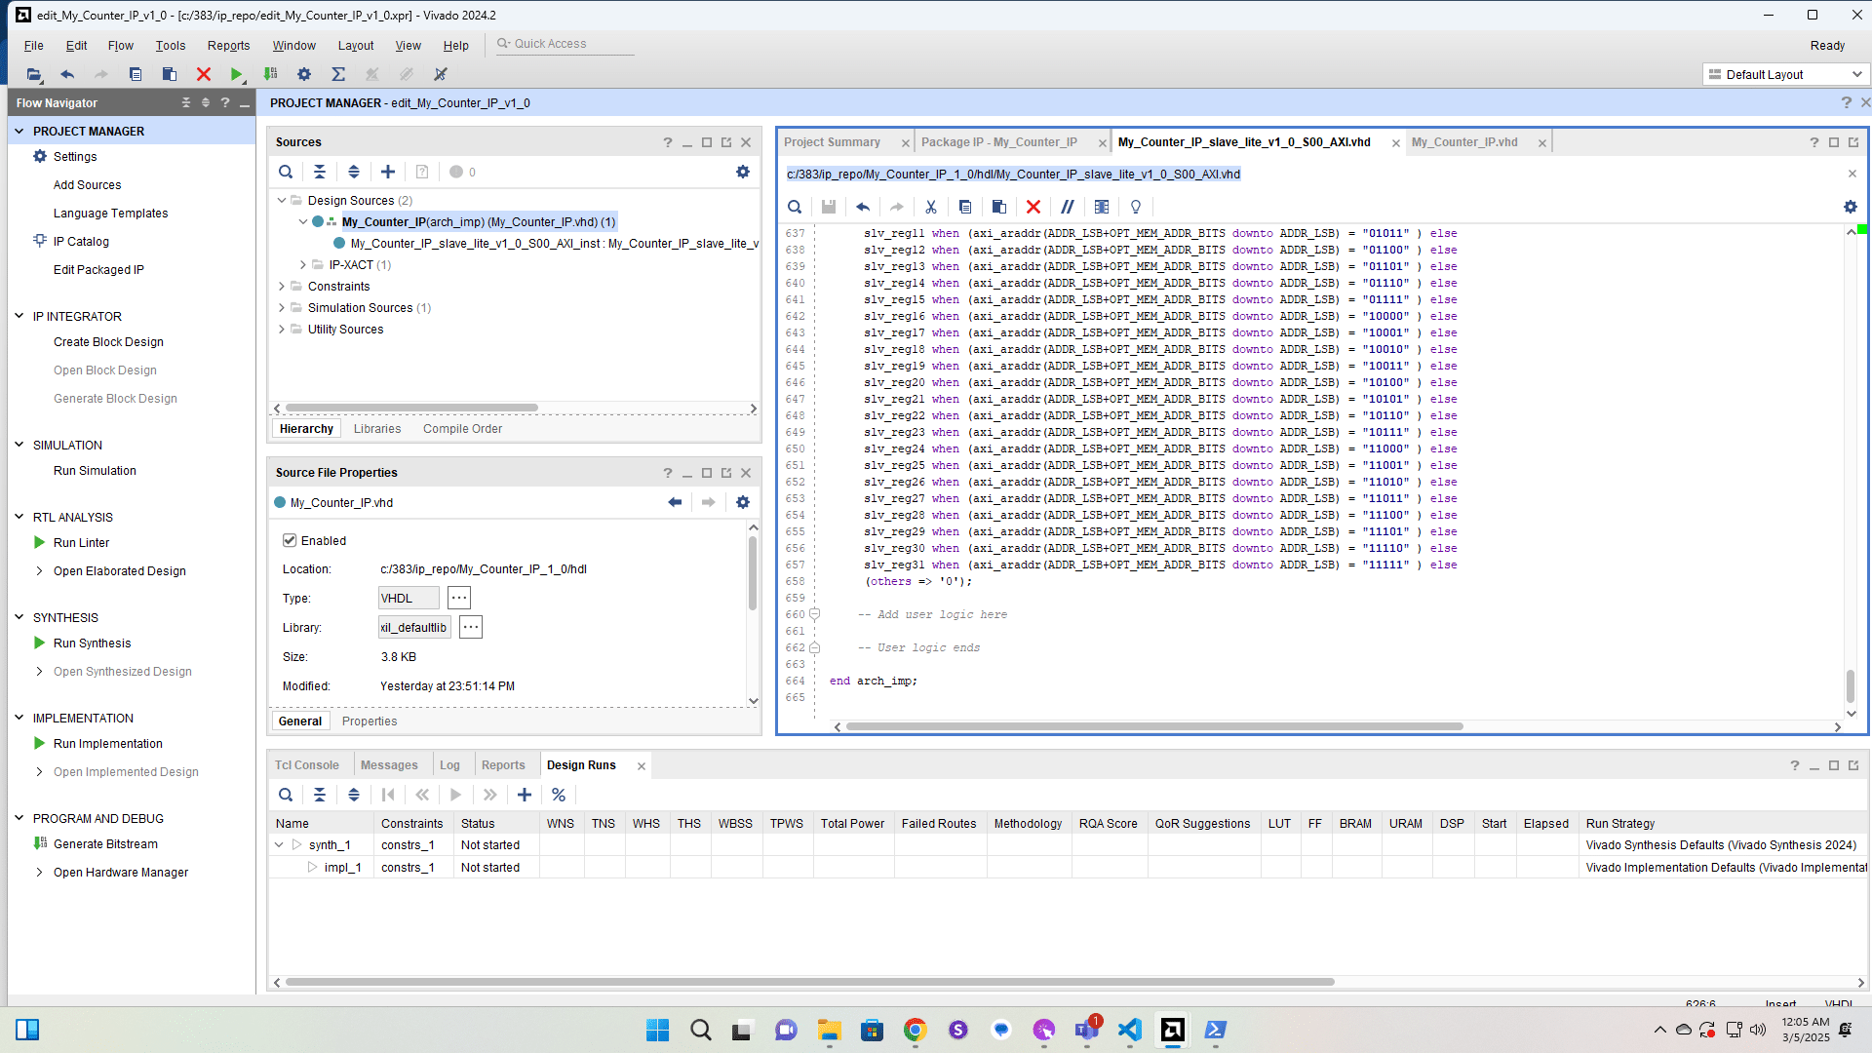The image size is (1872, 1053).
Task: Click the Generate Bitstream icon in main toolbar
Action: click(271, 74)
